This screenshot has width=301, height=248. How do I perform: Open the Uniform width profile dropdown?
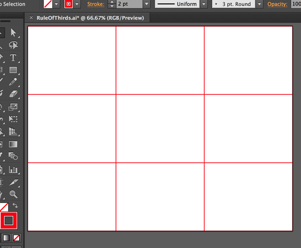point(204,4)
